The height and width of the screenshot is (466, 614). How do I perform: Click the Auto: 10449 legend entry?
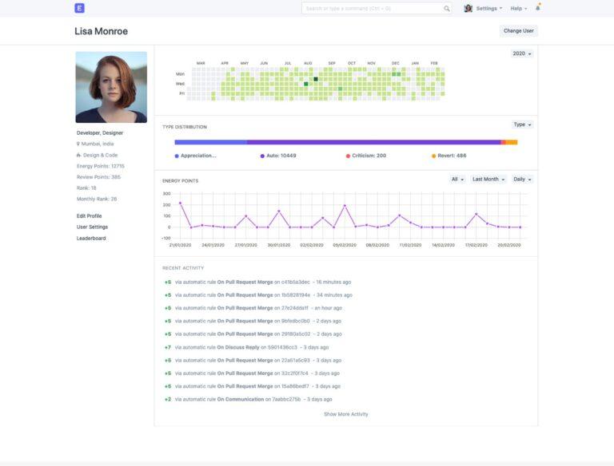278,156
